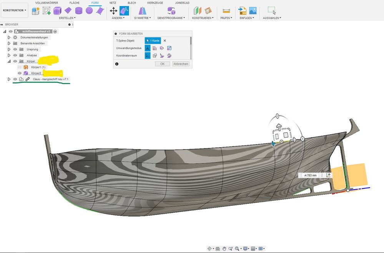Image resolution: width=384 pixels, height=253 pixels.
Task: Open the Konstruktion workspace dropdown
Action: click(x=15, y=10)
